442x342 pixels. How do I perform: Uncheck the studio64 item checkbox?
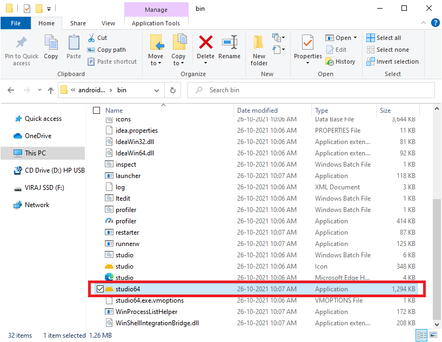pos(100,289)
